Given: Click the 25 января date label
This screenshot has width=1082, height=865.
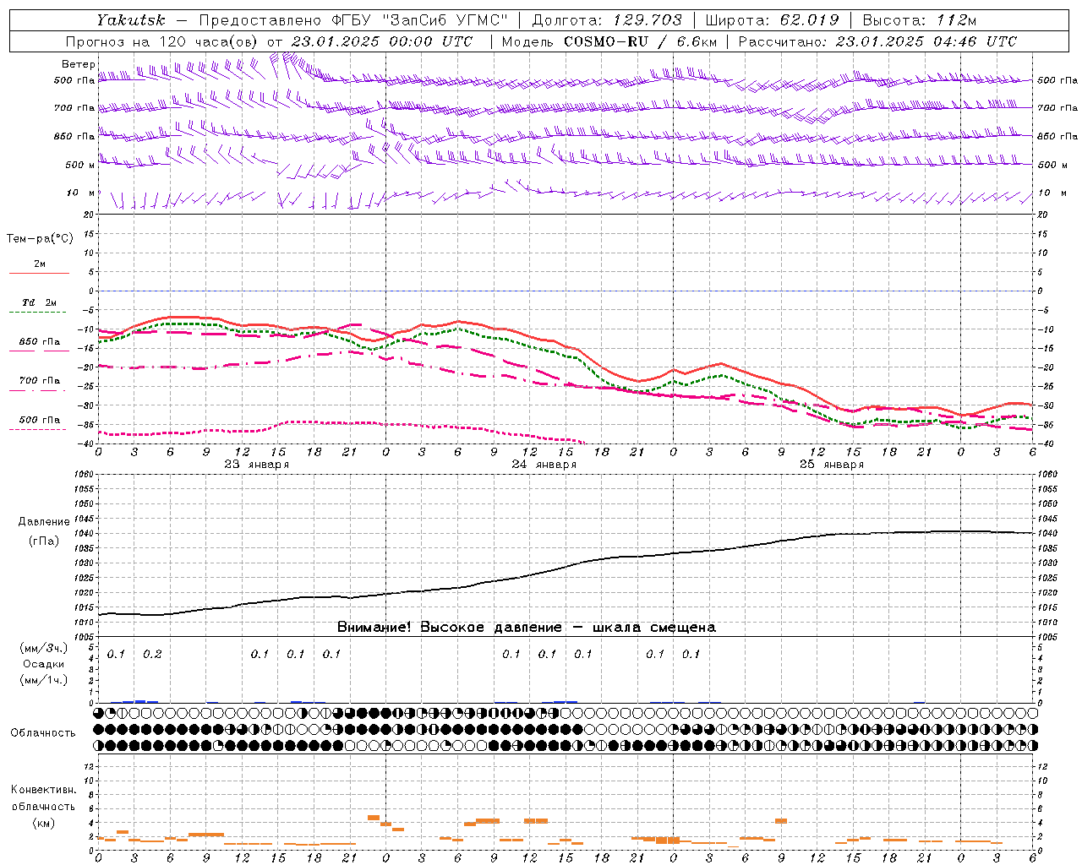Looking at the screenshot, I should [x=832, y=464].
